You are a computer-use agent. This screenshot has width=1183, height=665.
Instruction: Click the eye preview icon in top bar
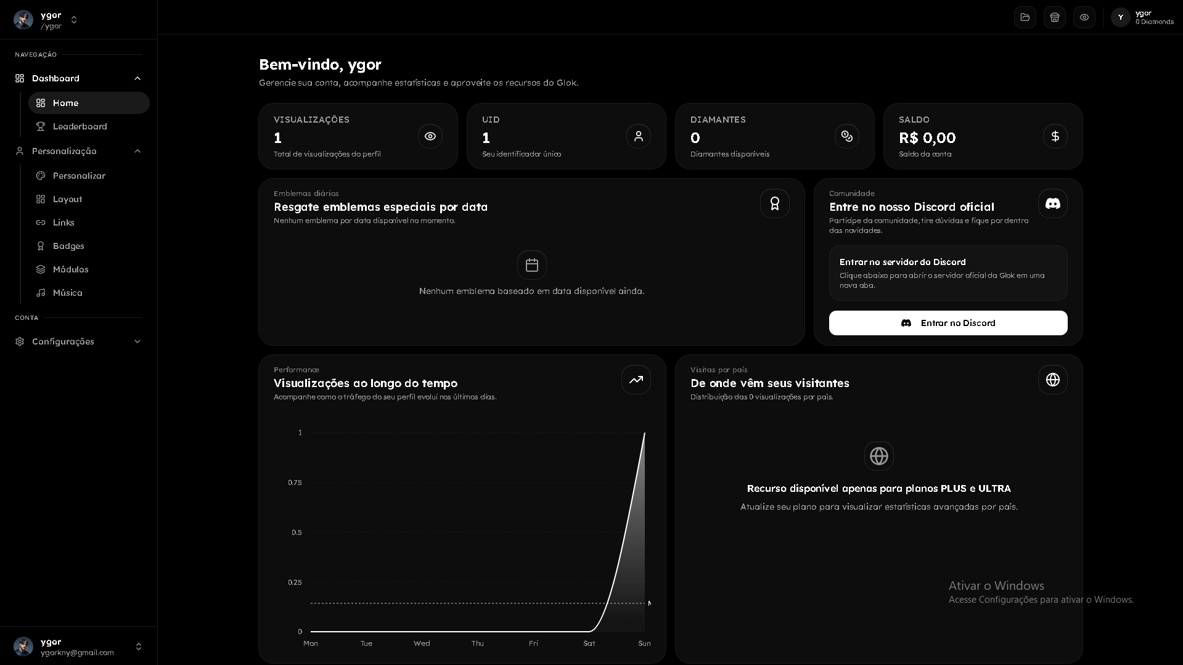tap(1084, 17)
